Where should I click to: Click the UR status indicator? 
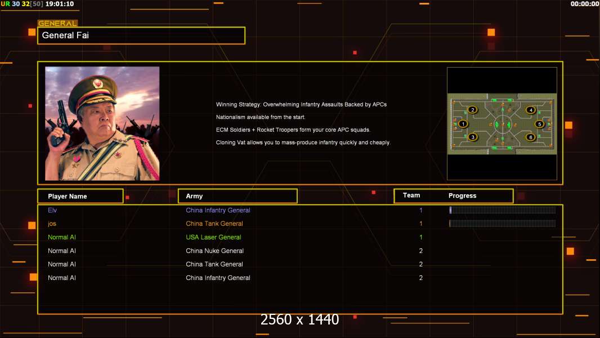tap(6, 4)
